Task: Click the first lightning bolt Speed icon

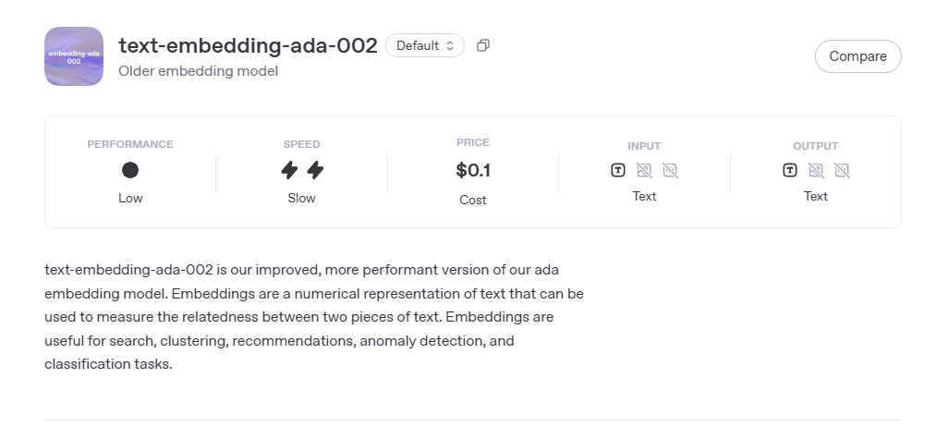Action: coord(290,170)
